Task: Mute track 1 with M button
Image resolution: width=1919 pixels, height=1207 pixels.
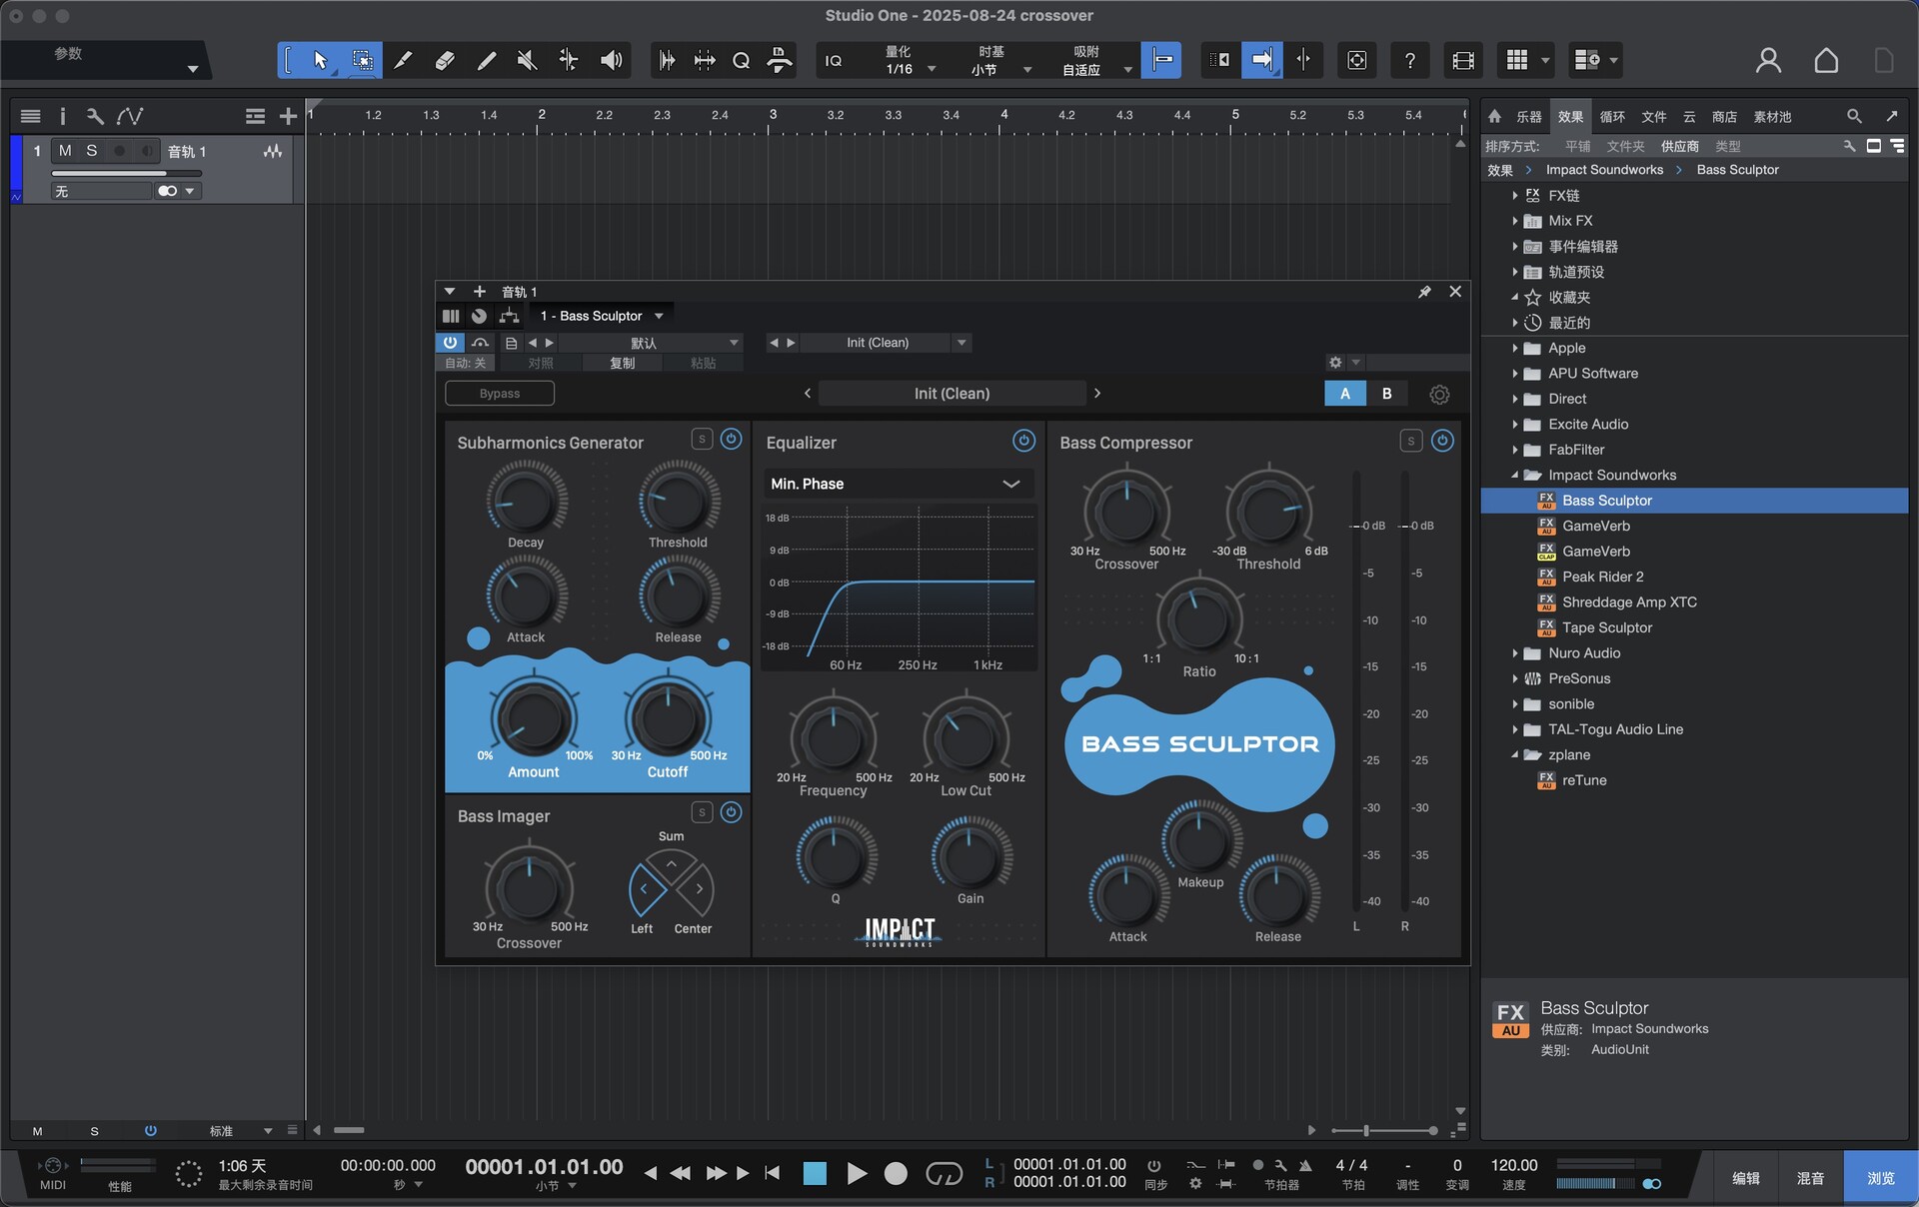Action: click(x=65, y=151)
